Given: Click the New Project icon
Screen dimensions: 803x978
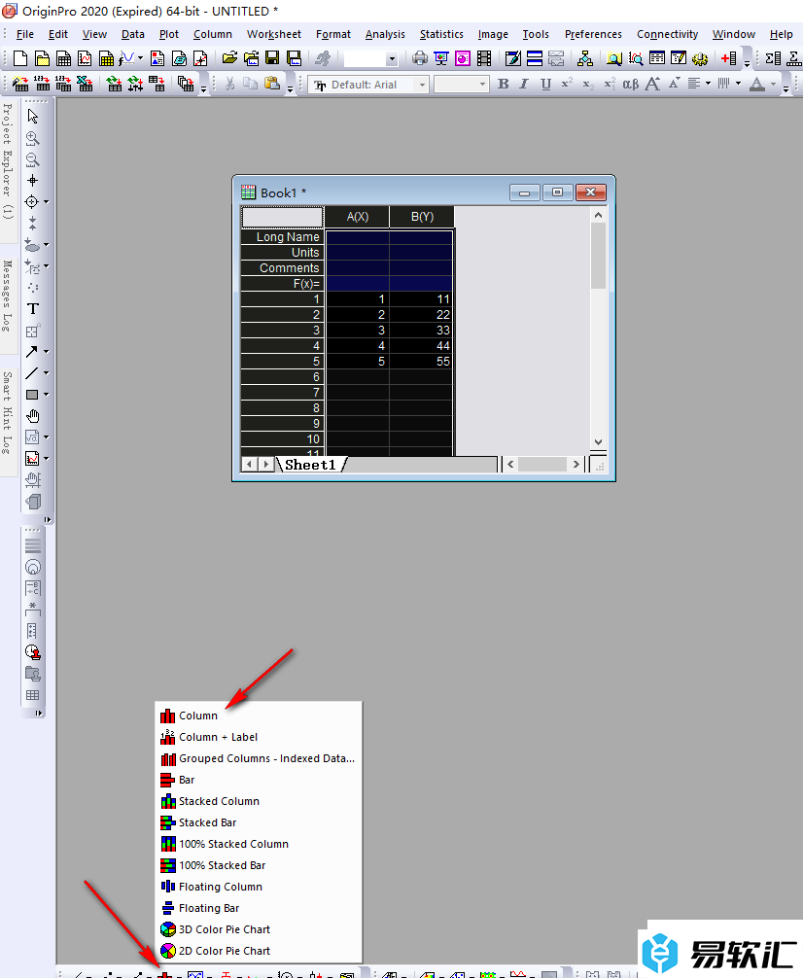Looking at the screenshot, I should coord(20,58).
